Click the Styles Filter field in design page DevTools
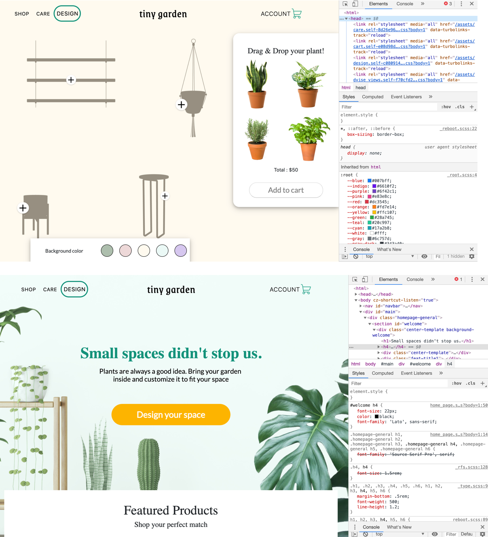 (x=388, y=107)
